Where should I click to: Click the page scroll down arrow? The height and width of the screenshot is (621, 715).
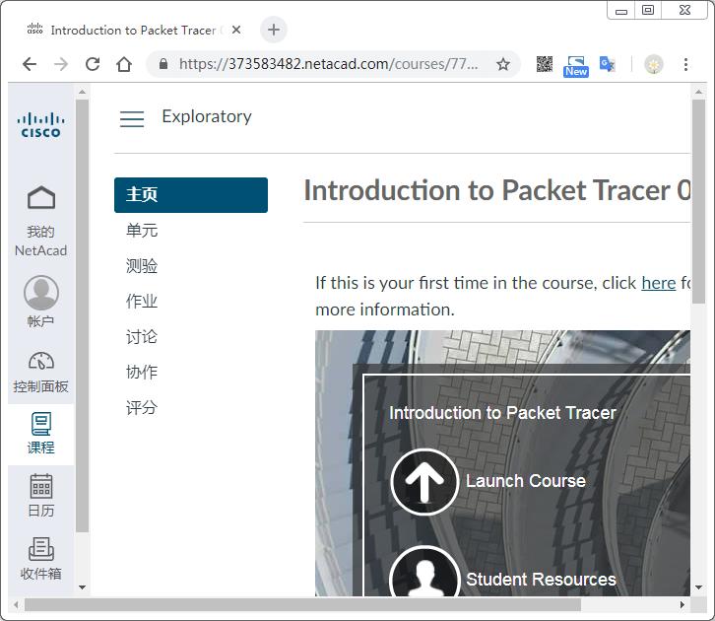click(698, 587)
